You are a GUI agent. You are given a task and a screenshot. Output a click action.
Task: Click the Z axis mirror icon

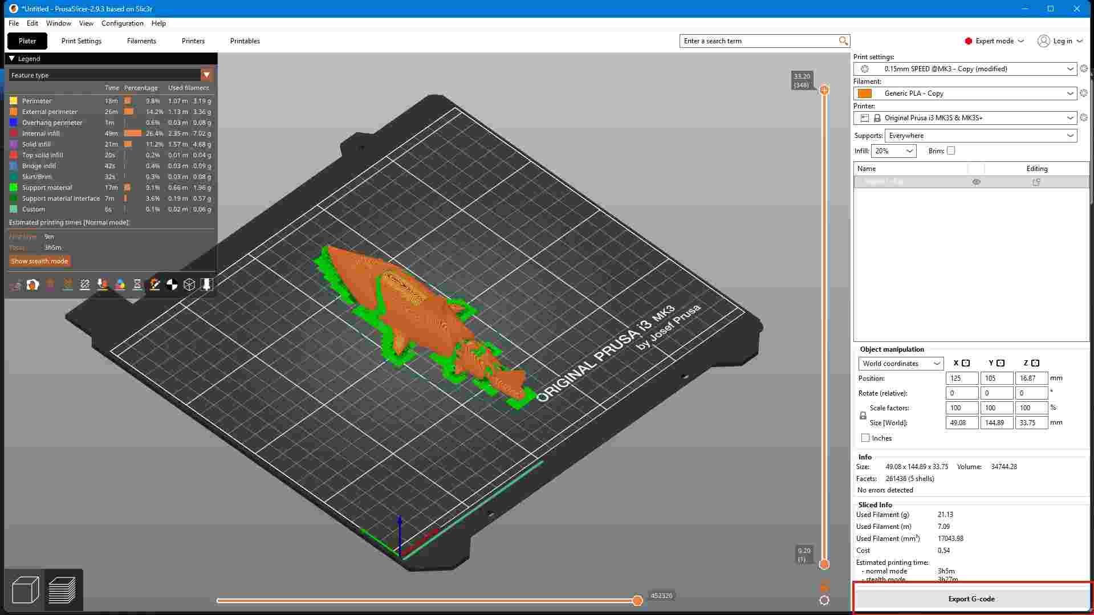tap(1035, 363)
